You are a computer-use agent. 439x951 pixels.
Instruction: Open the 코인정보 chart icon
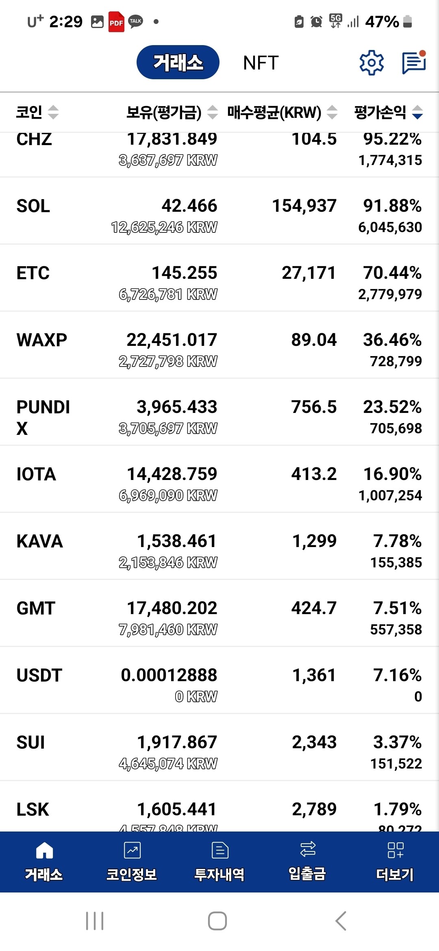(132, 850)
